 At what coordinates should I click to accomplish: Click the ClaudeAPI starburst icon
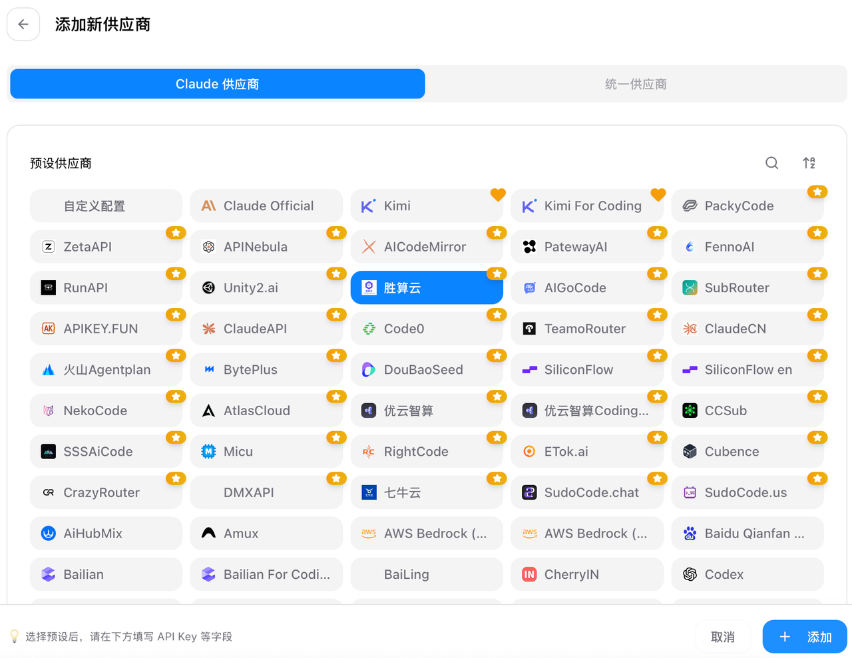pyautogui.click(x=209, y=329)
